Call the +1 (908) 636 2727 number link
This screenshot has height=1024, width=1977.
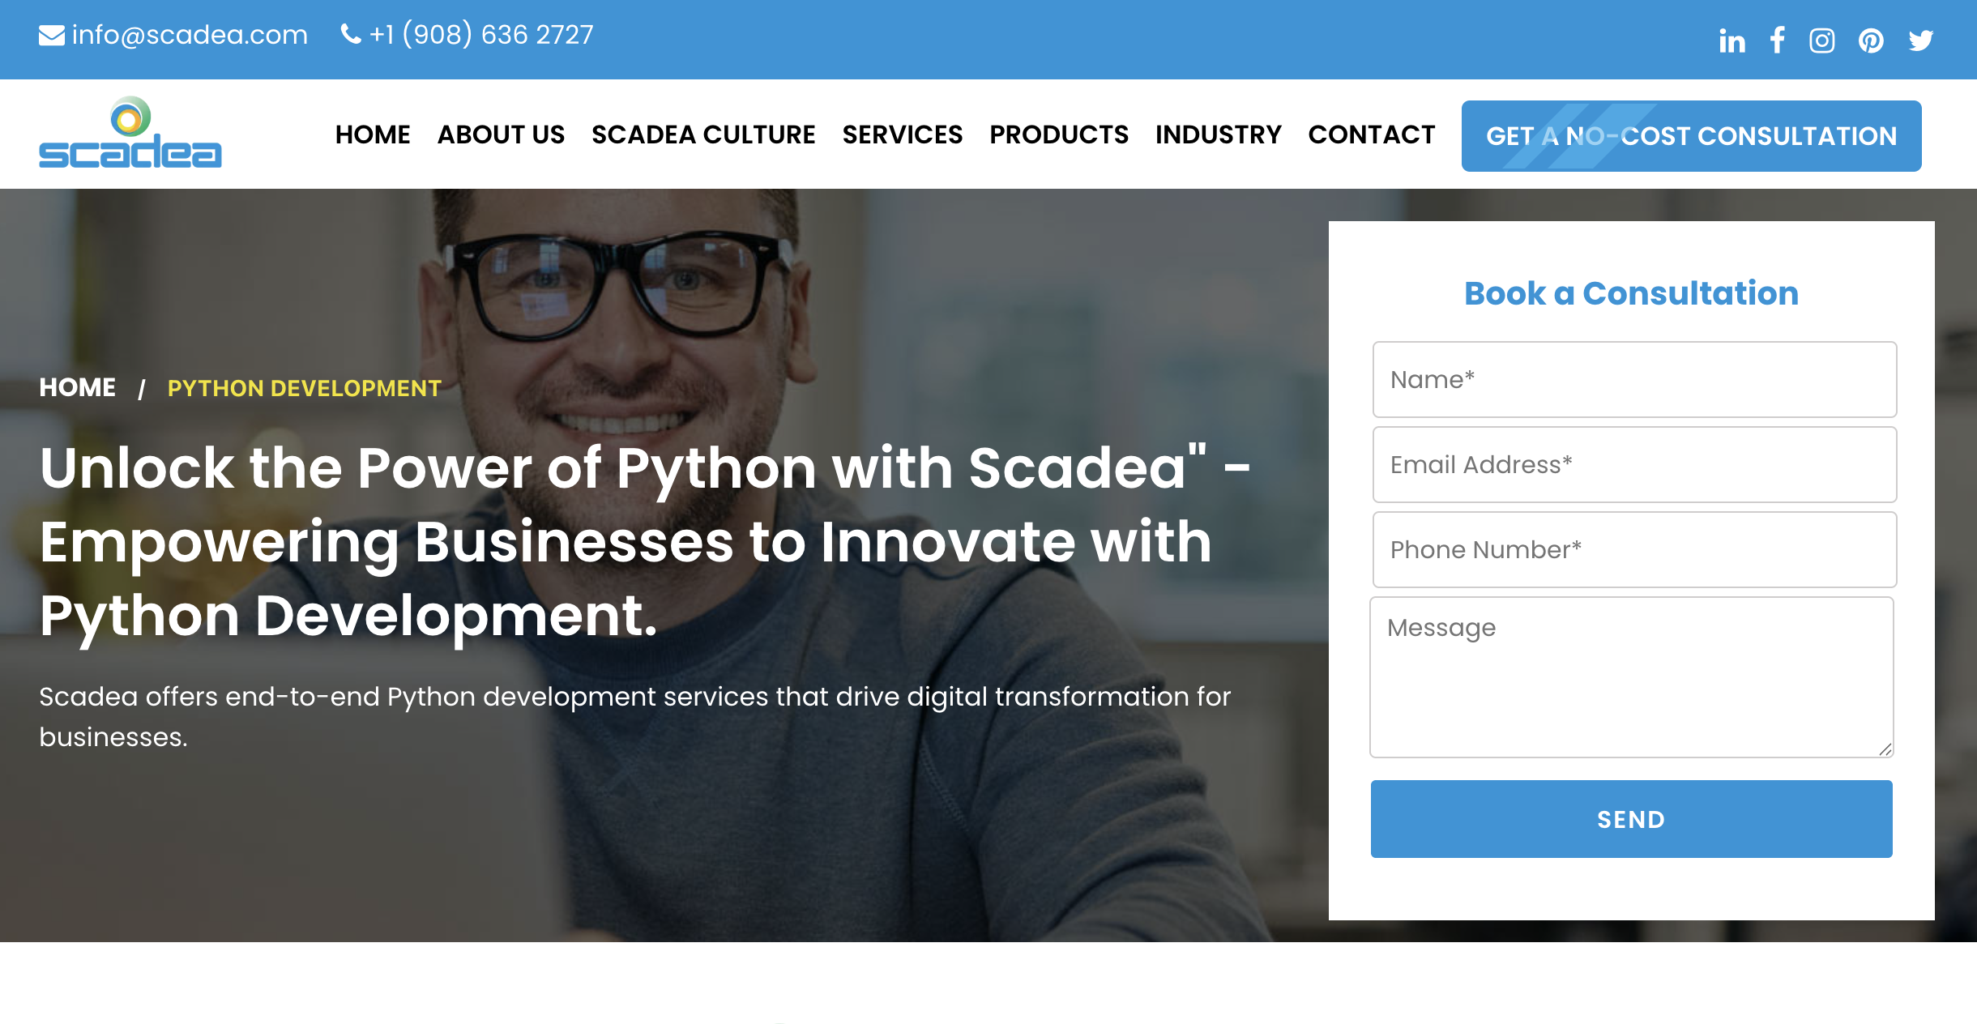pyautogui.click(x=481, y=35)
